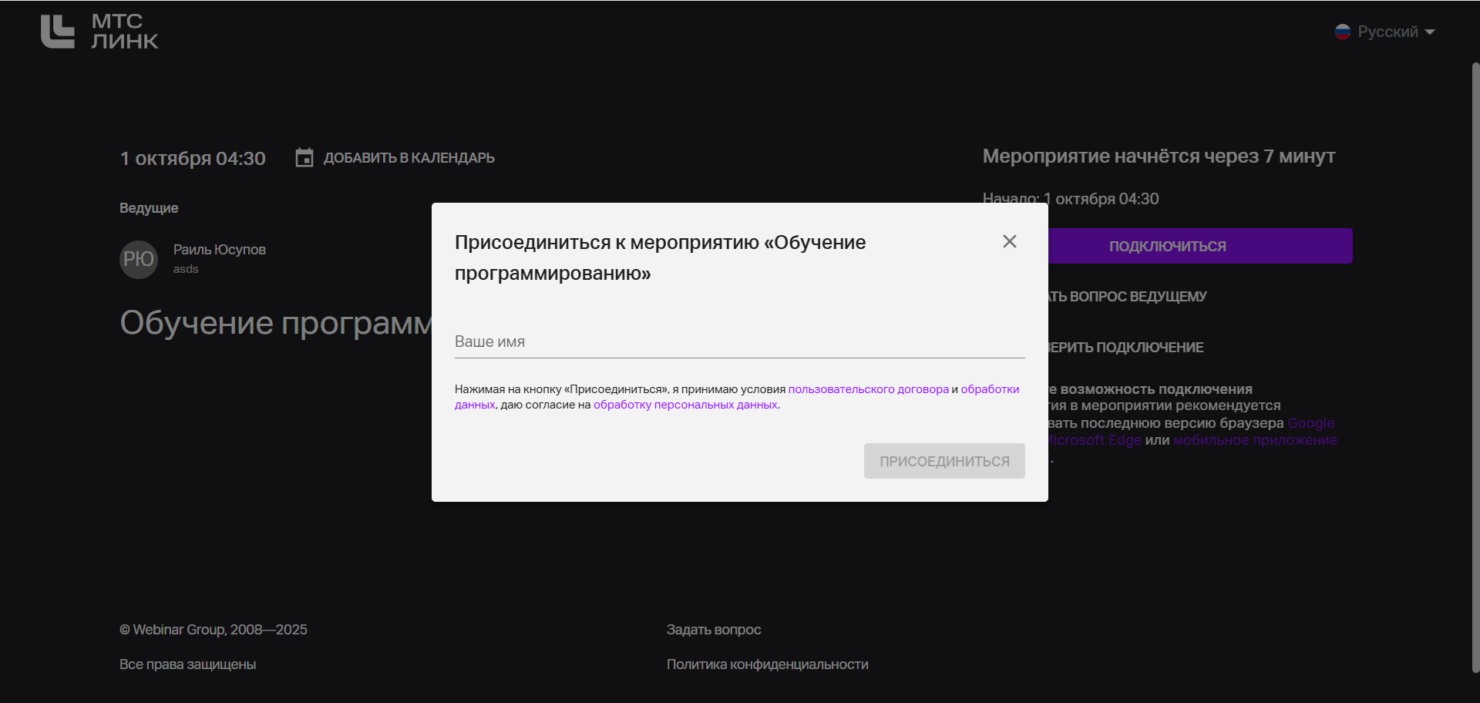The image size is (1480, 703).
Task: Click the Google browser link
Action: 1310,423
